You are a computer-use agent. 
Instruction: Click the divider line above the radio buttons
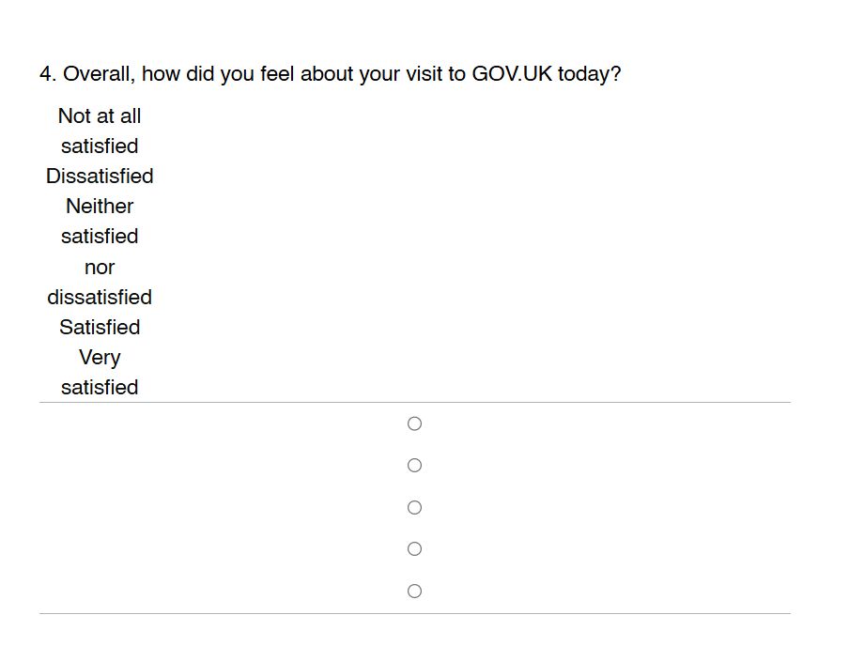point(414,403)
